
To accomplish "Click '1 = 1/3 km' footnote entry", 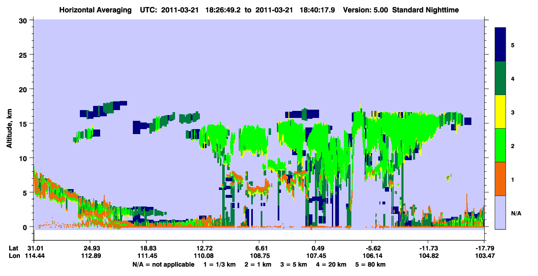I will (x=219, y=264).
